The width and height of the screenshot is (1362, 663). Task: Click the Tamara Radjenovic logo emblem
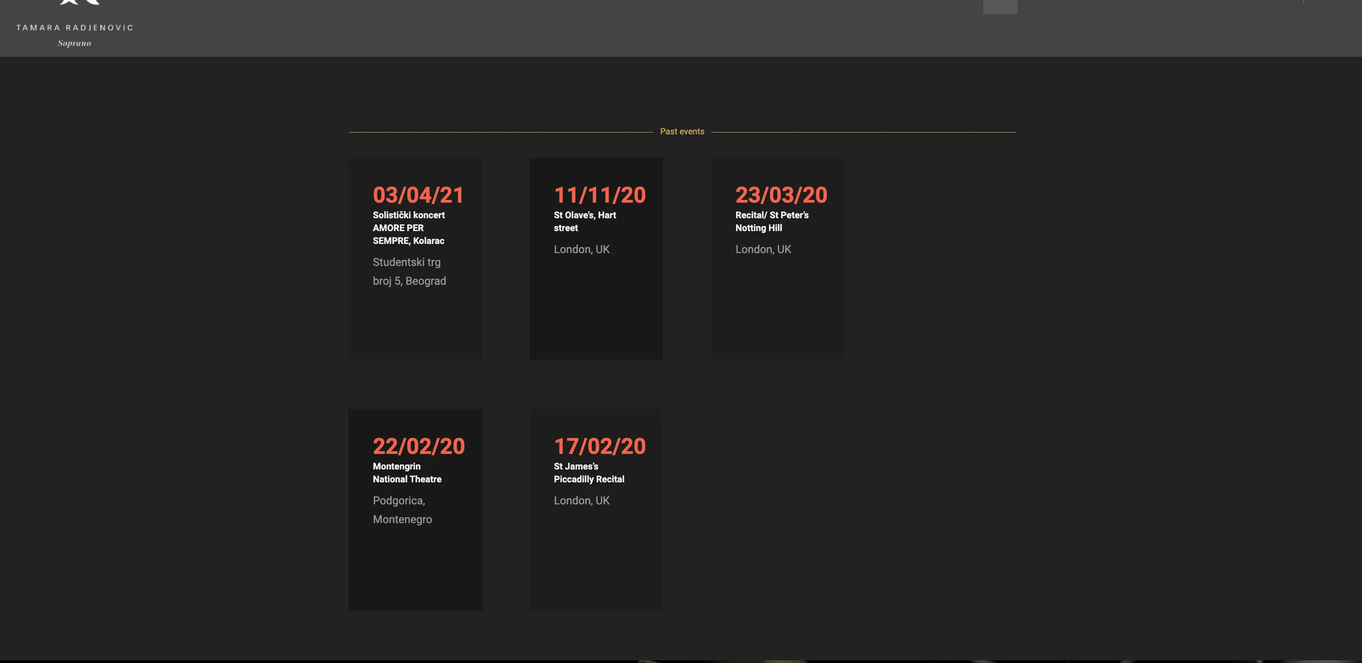click(x=79, y=2)
